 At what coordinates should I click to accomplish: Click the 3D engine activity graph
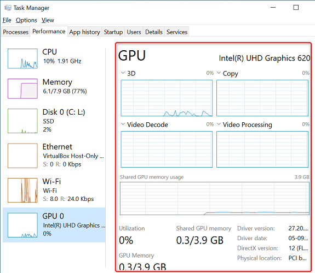(x=167, y=98)
